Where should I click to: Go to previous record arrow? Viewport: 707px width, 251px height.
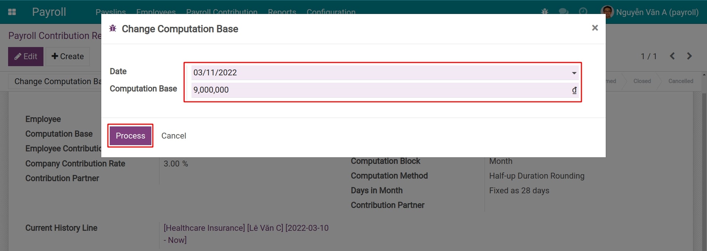coord(672,56)
